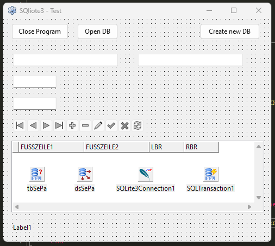Image resolution: width=275 pixels, height=246 pixels.
Task: Delete current record with minus button
Action: pos(85,125)
